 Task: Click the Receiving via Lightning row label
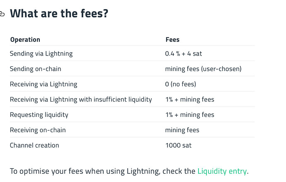click(44, 84)
